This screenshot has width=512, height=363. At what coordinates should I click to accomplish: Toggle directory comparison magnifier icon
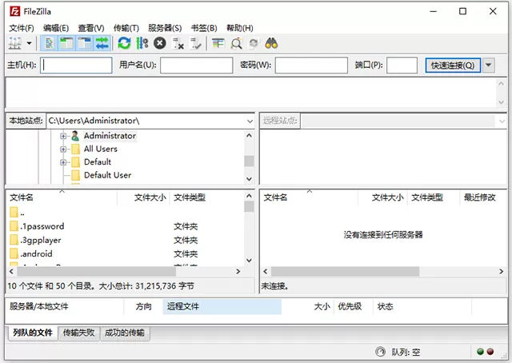(236, 43)
